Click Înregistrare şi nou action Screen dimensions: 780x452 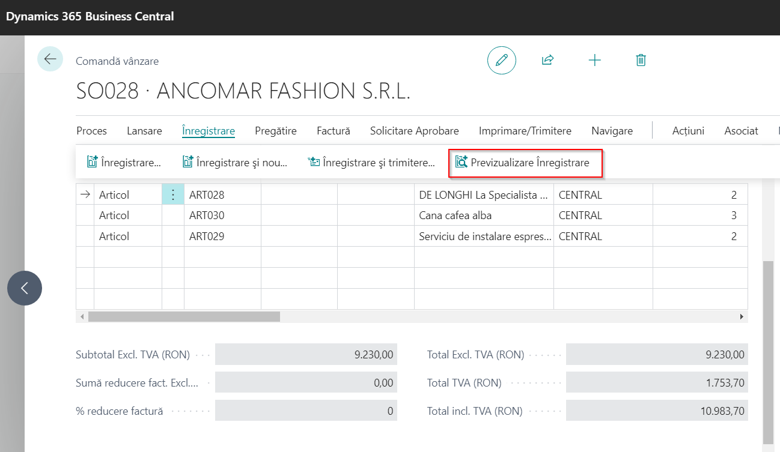click(x=235, y=163)
